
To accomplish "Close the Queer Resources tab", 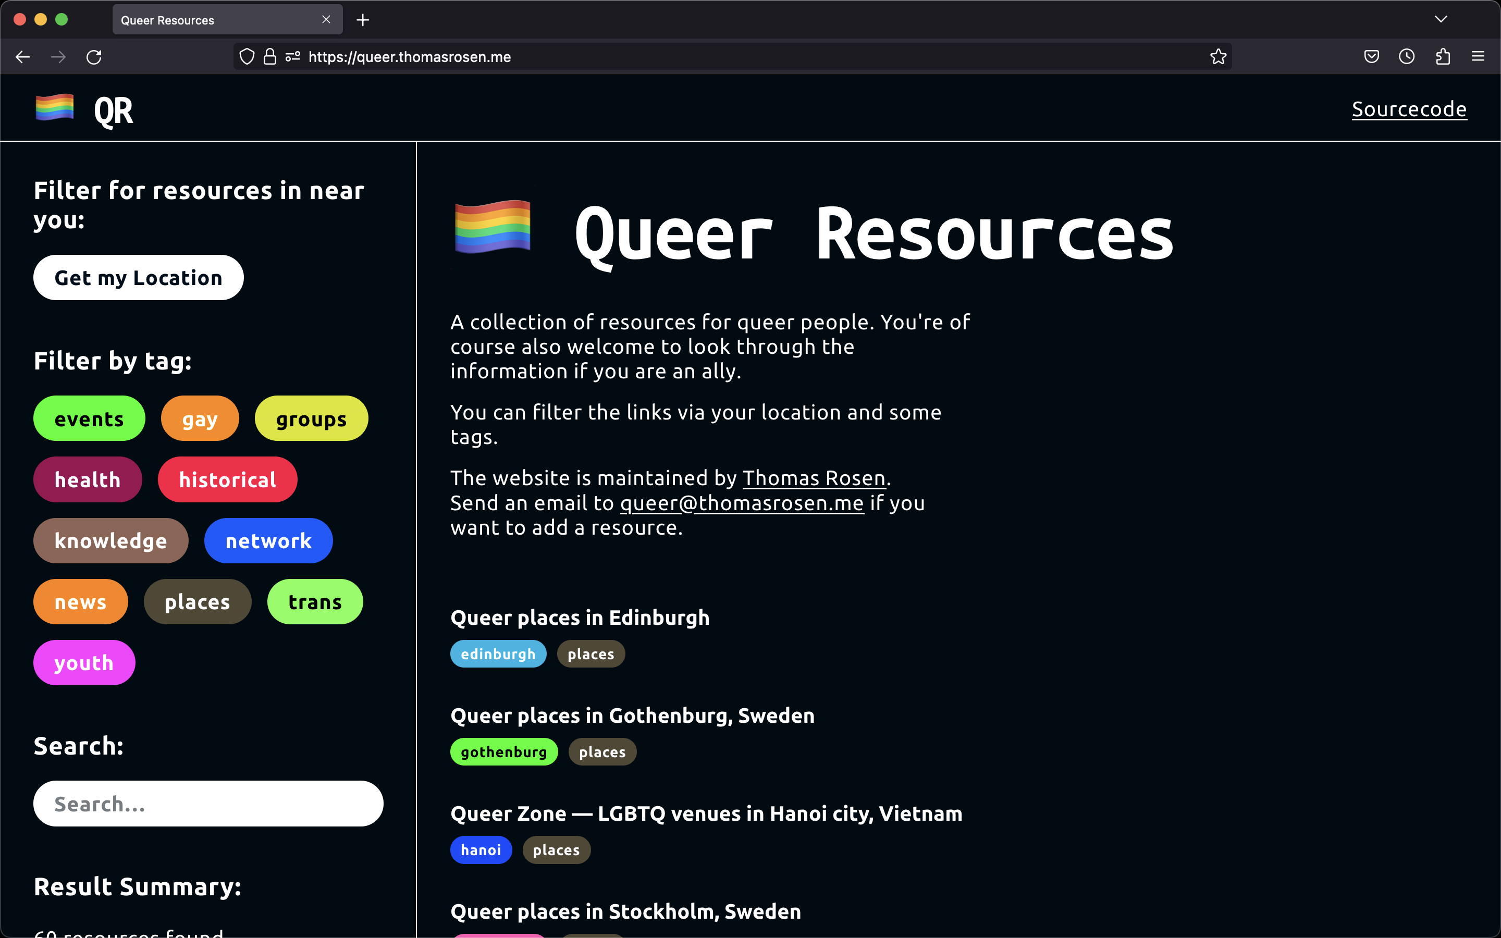I will [x=326, y=20].
